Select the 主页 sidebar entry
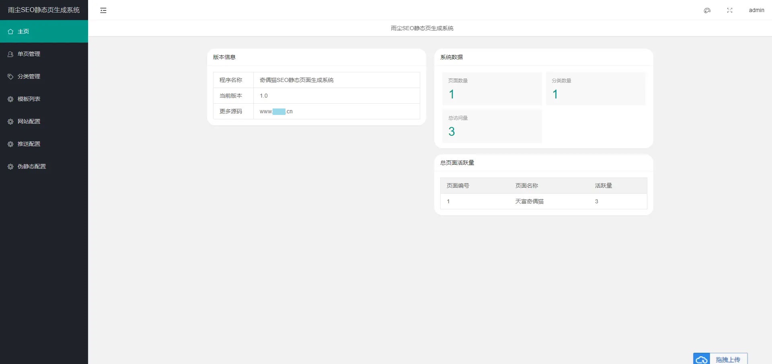The height and width of the screenshot is (364, 772). point(23,31)
